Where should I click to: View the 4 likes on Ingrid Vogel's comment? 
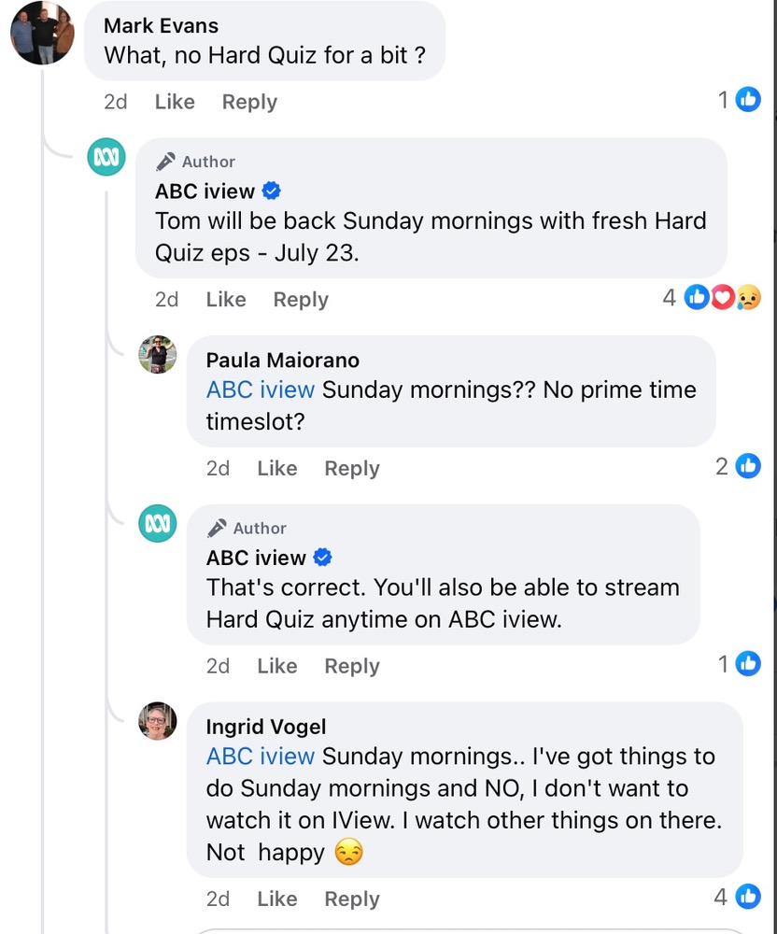pyautogui.click(x=737, y=897)
